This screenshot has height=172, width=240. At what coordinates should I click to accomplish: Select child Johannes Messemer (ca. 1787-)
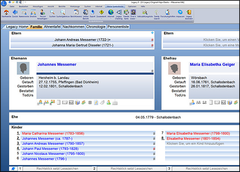88,139
